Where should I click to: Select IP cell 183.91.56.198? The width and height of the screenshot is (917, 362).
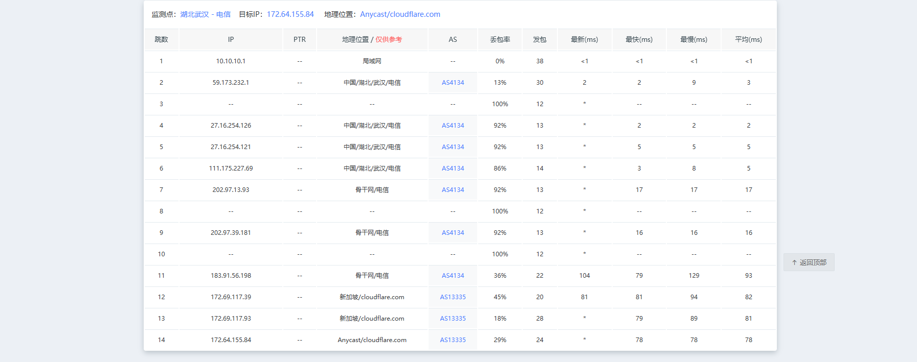click(x=231, y=276)
